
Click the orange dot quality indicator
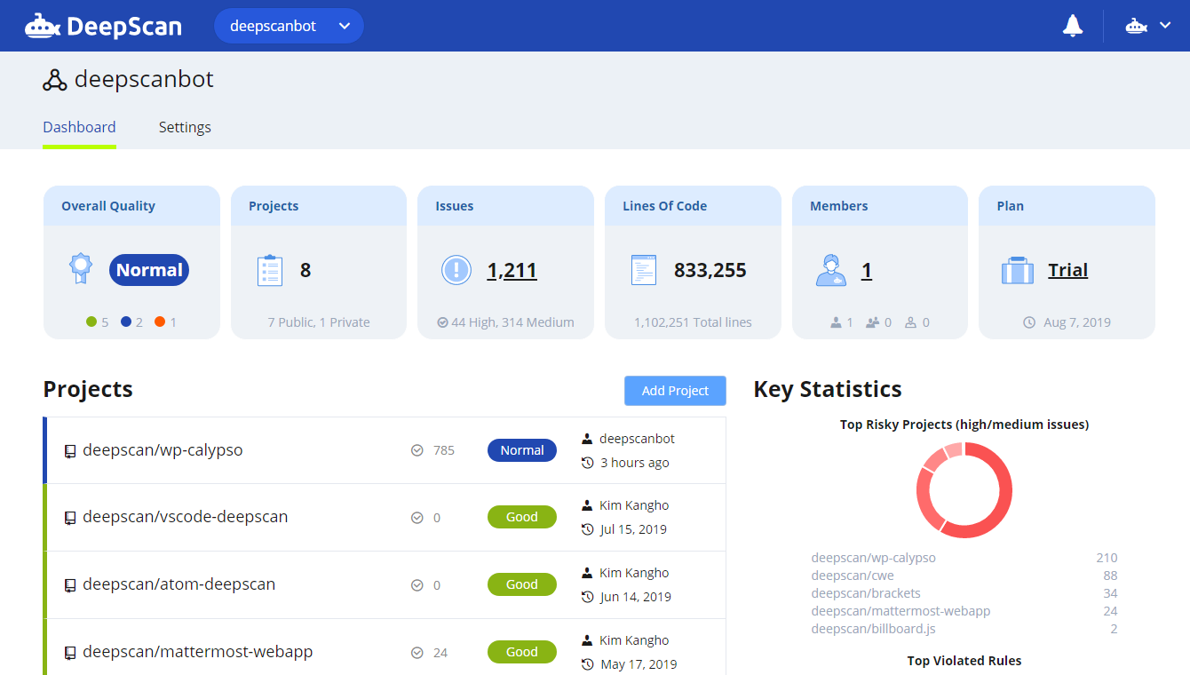pos(160,322)
